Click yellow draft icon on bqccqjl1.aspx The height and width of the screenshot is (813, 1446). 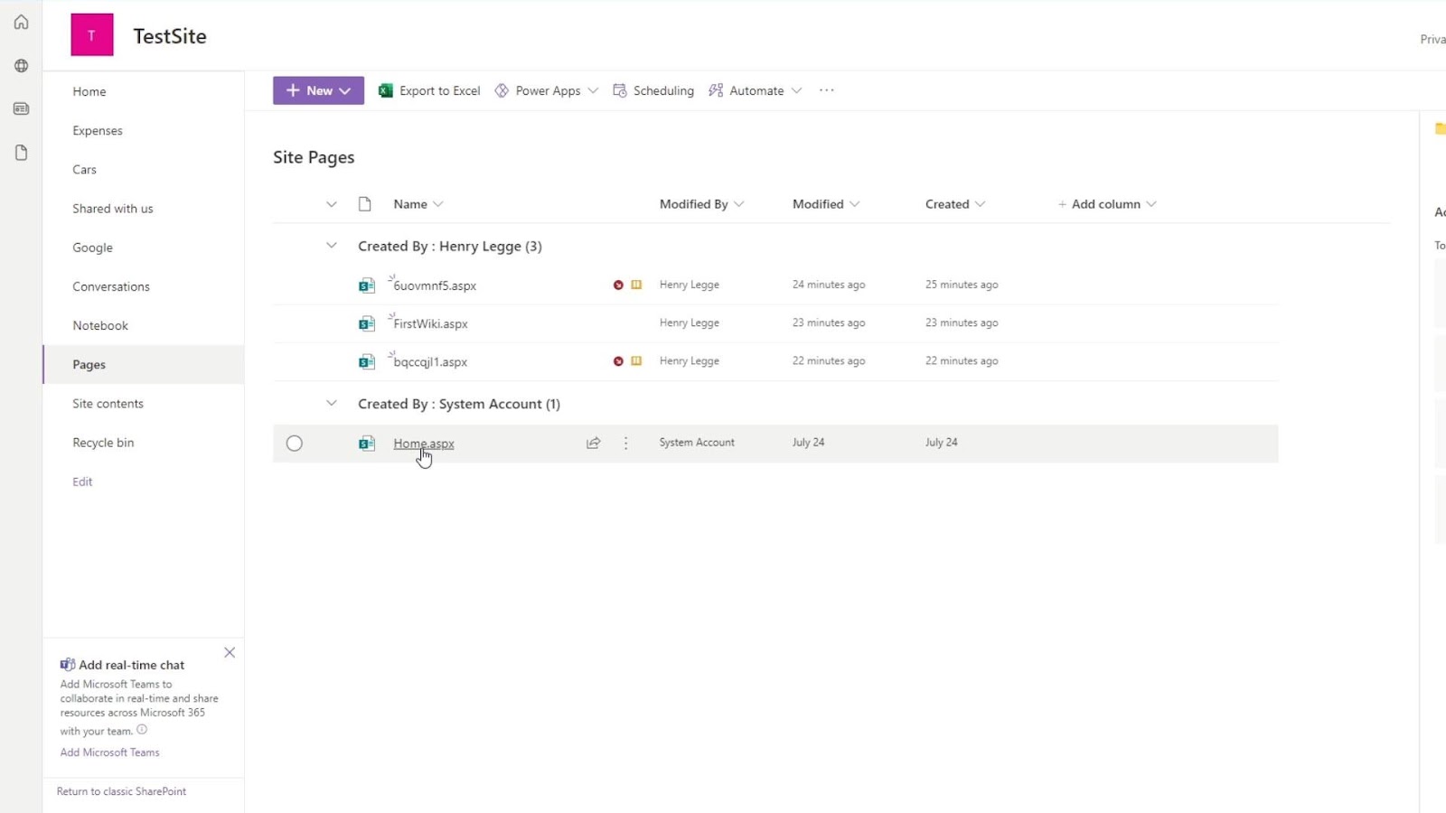click(636, 360)
